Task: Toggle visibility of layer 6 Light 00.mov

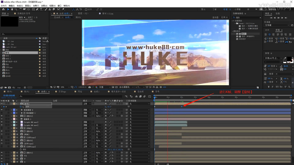Action: 2,122
